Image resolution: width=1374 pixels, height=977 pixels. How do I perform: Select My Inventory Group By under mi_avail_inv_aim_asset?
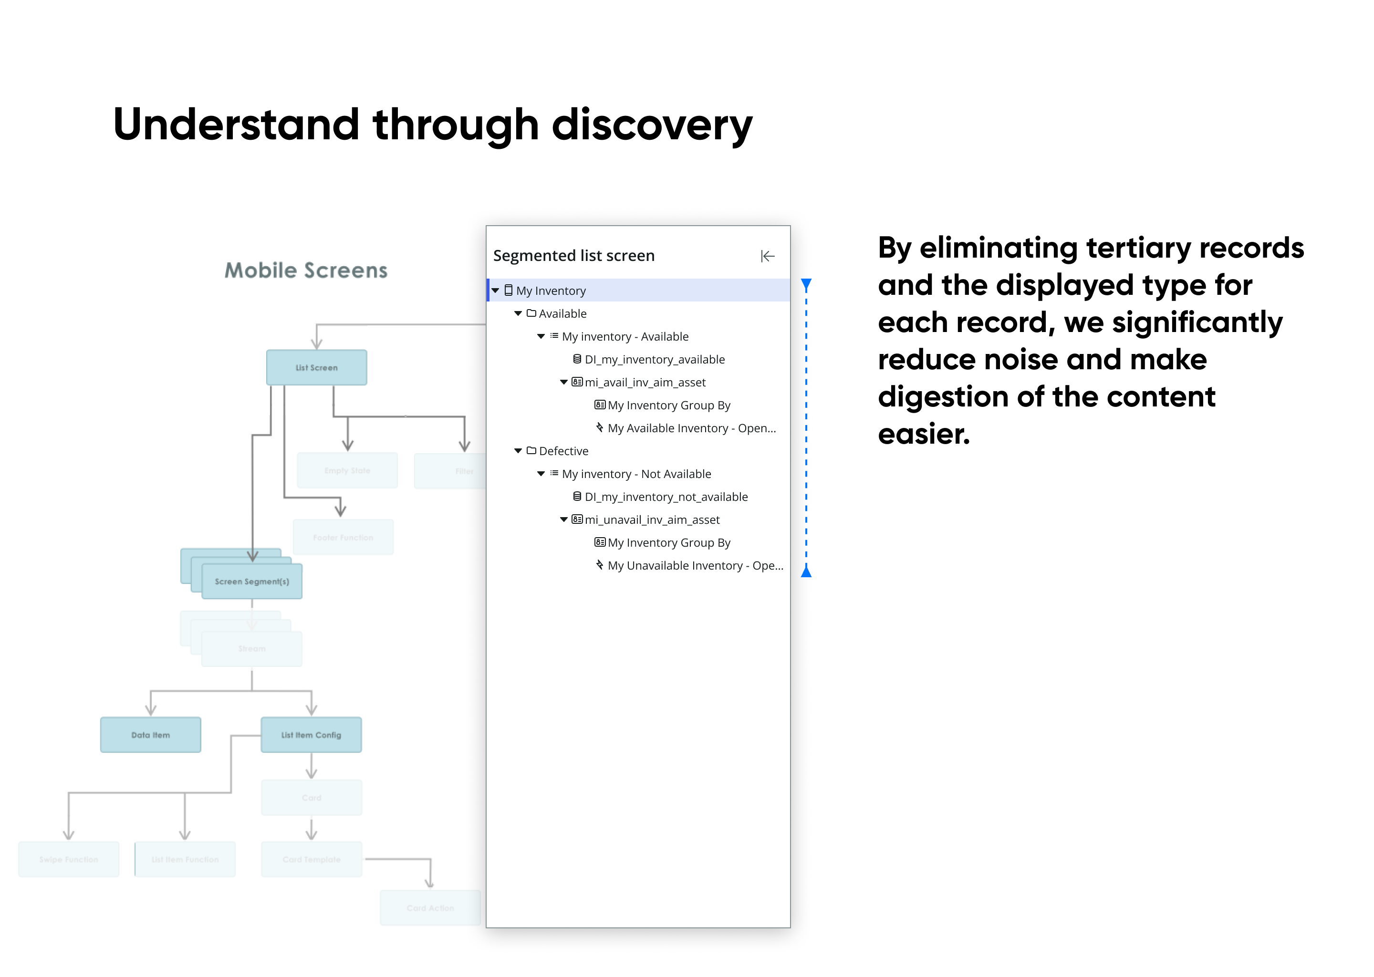pyautogui.click(x=669, y=405)
